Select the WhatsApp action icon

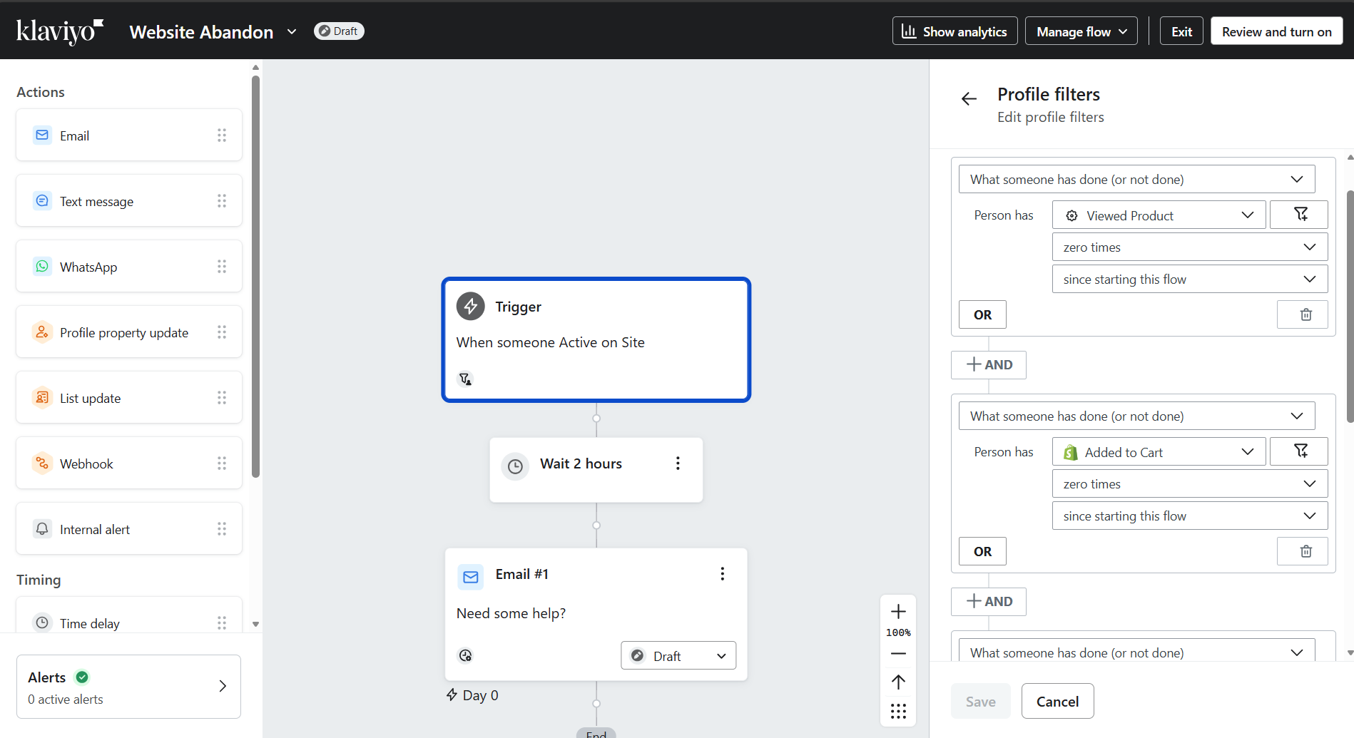tap(41, 266)
